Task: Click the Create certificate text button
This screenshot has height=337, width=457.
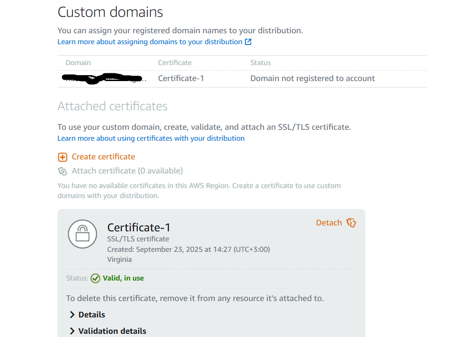Action: tap(104, 157)
